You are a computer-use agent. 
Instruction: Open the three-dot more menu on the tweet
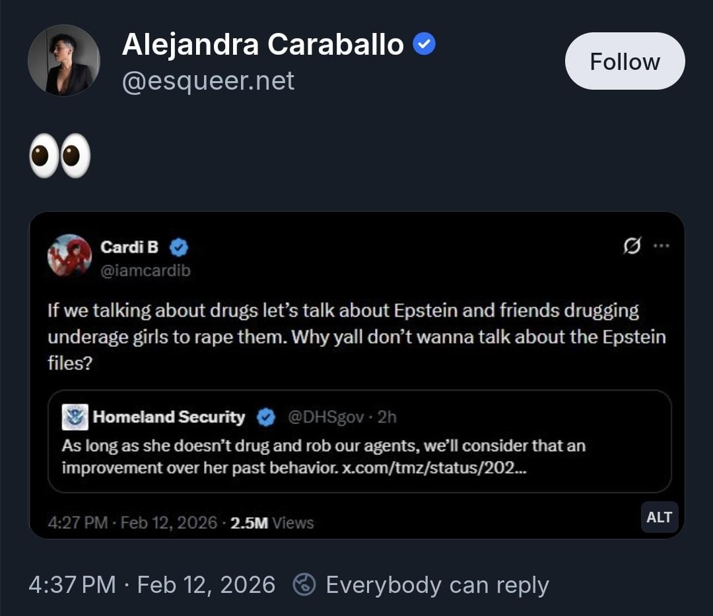[661, 247]
